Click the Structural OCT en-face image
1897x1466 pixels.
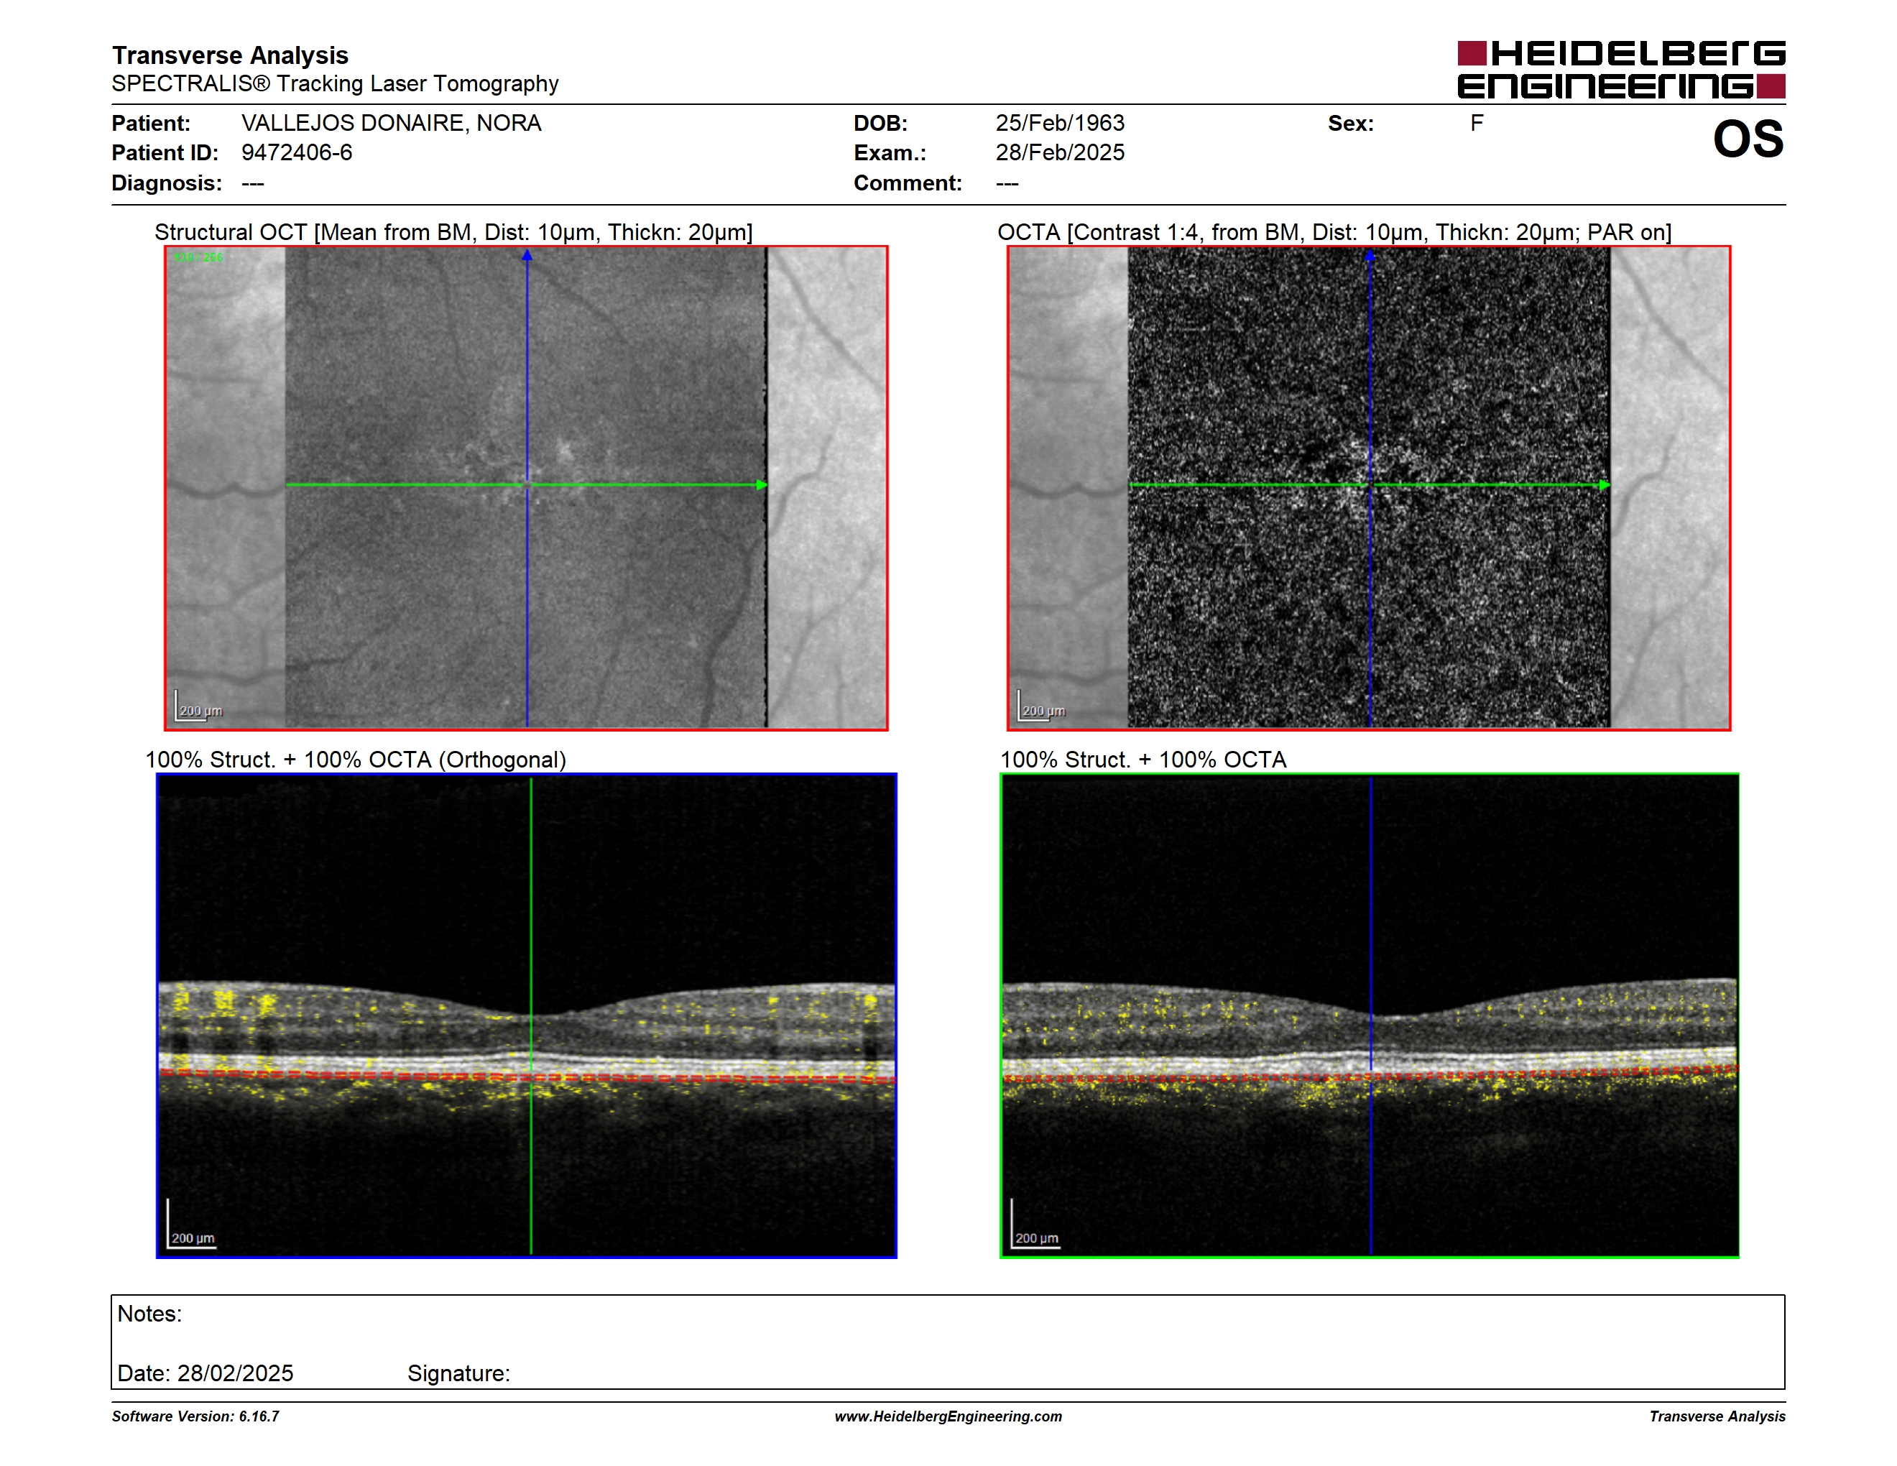[x=527, y=487]
